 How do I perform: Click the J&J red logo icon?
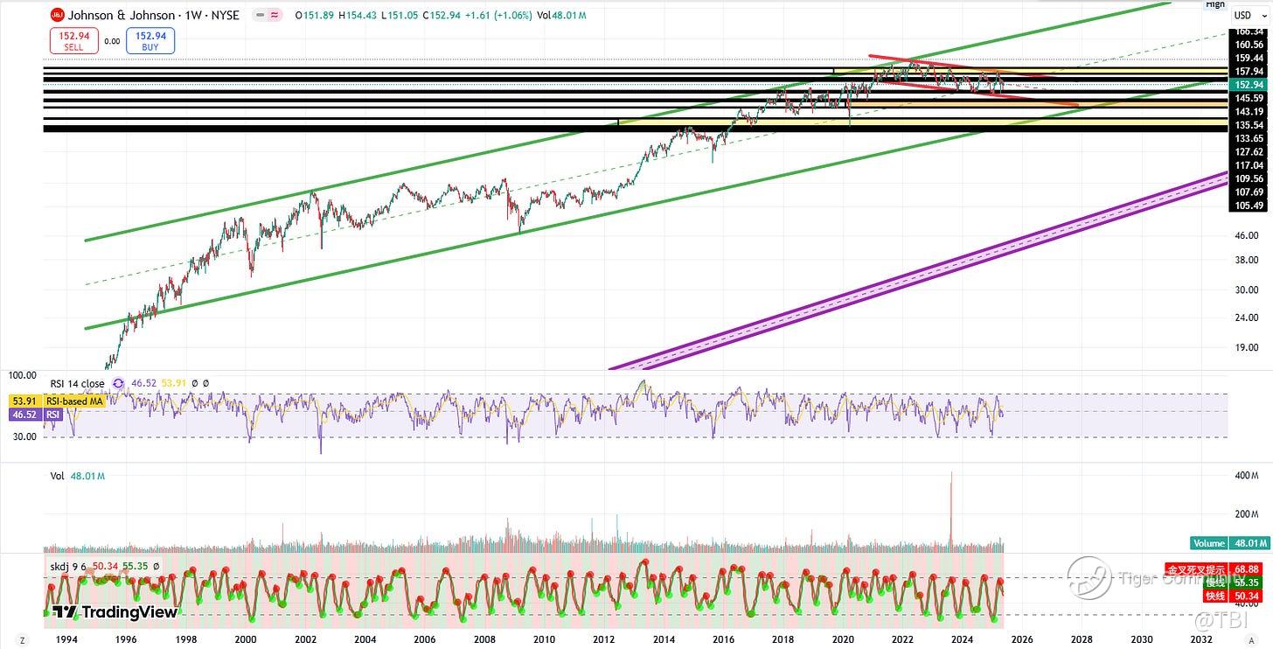[56, 15]
